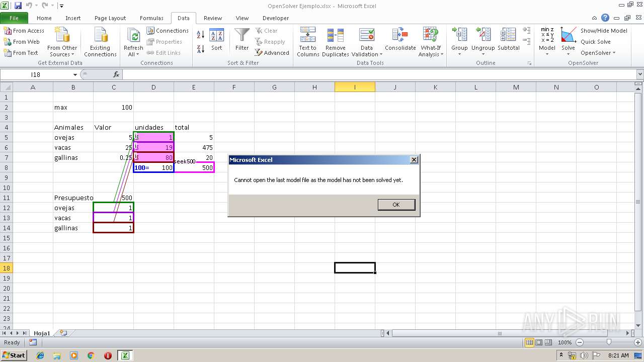
Task: Click the zoom slider in the status bar
Action: pyautogui.click(x=609, y=342)
